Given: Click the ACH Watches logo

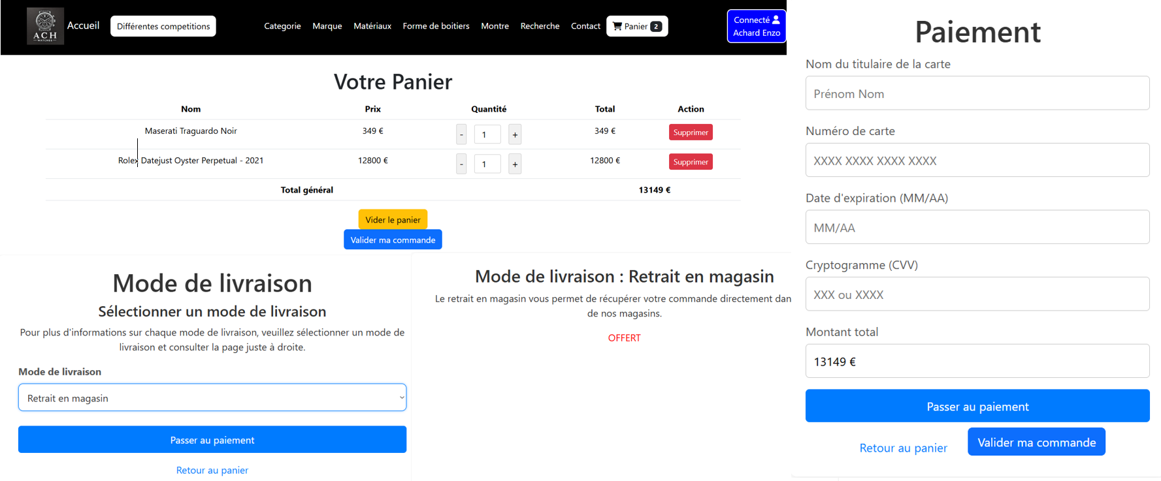Looking at the screenshot, I should 45,26.
